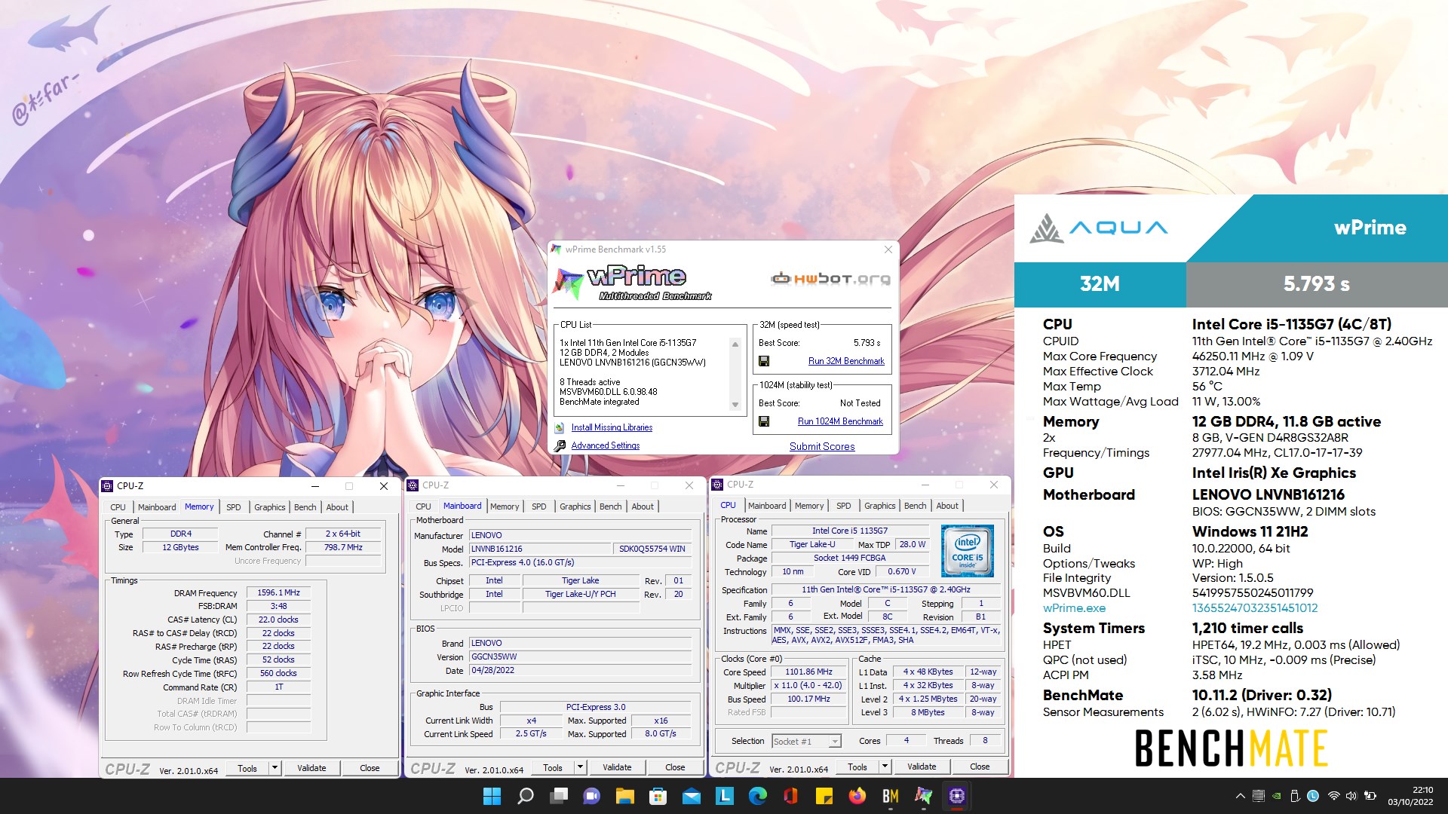Open File Explorer from taskbar

[x=625, y=796]
